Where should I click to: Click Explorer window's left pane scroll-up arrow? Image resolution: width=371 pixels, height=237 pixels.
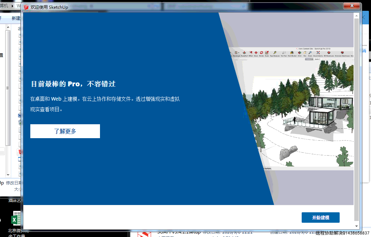8,27
